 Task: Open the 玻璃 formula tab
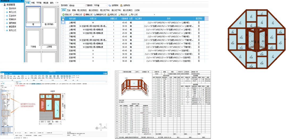pyautogui.click(x=74, y=10)
